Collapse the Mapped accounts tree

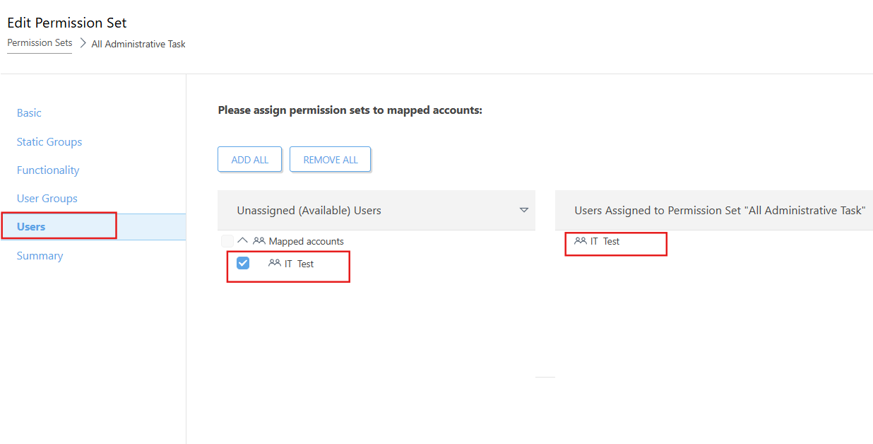(243, 241)
